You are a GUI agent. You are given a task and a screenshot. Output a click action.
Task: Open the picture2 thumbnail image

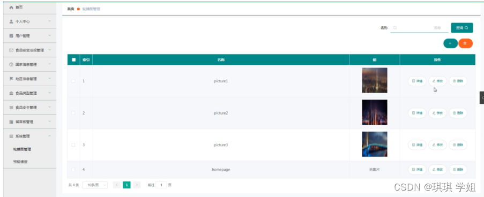pos(375,112)
